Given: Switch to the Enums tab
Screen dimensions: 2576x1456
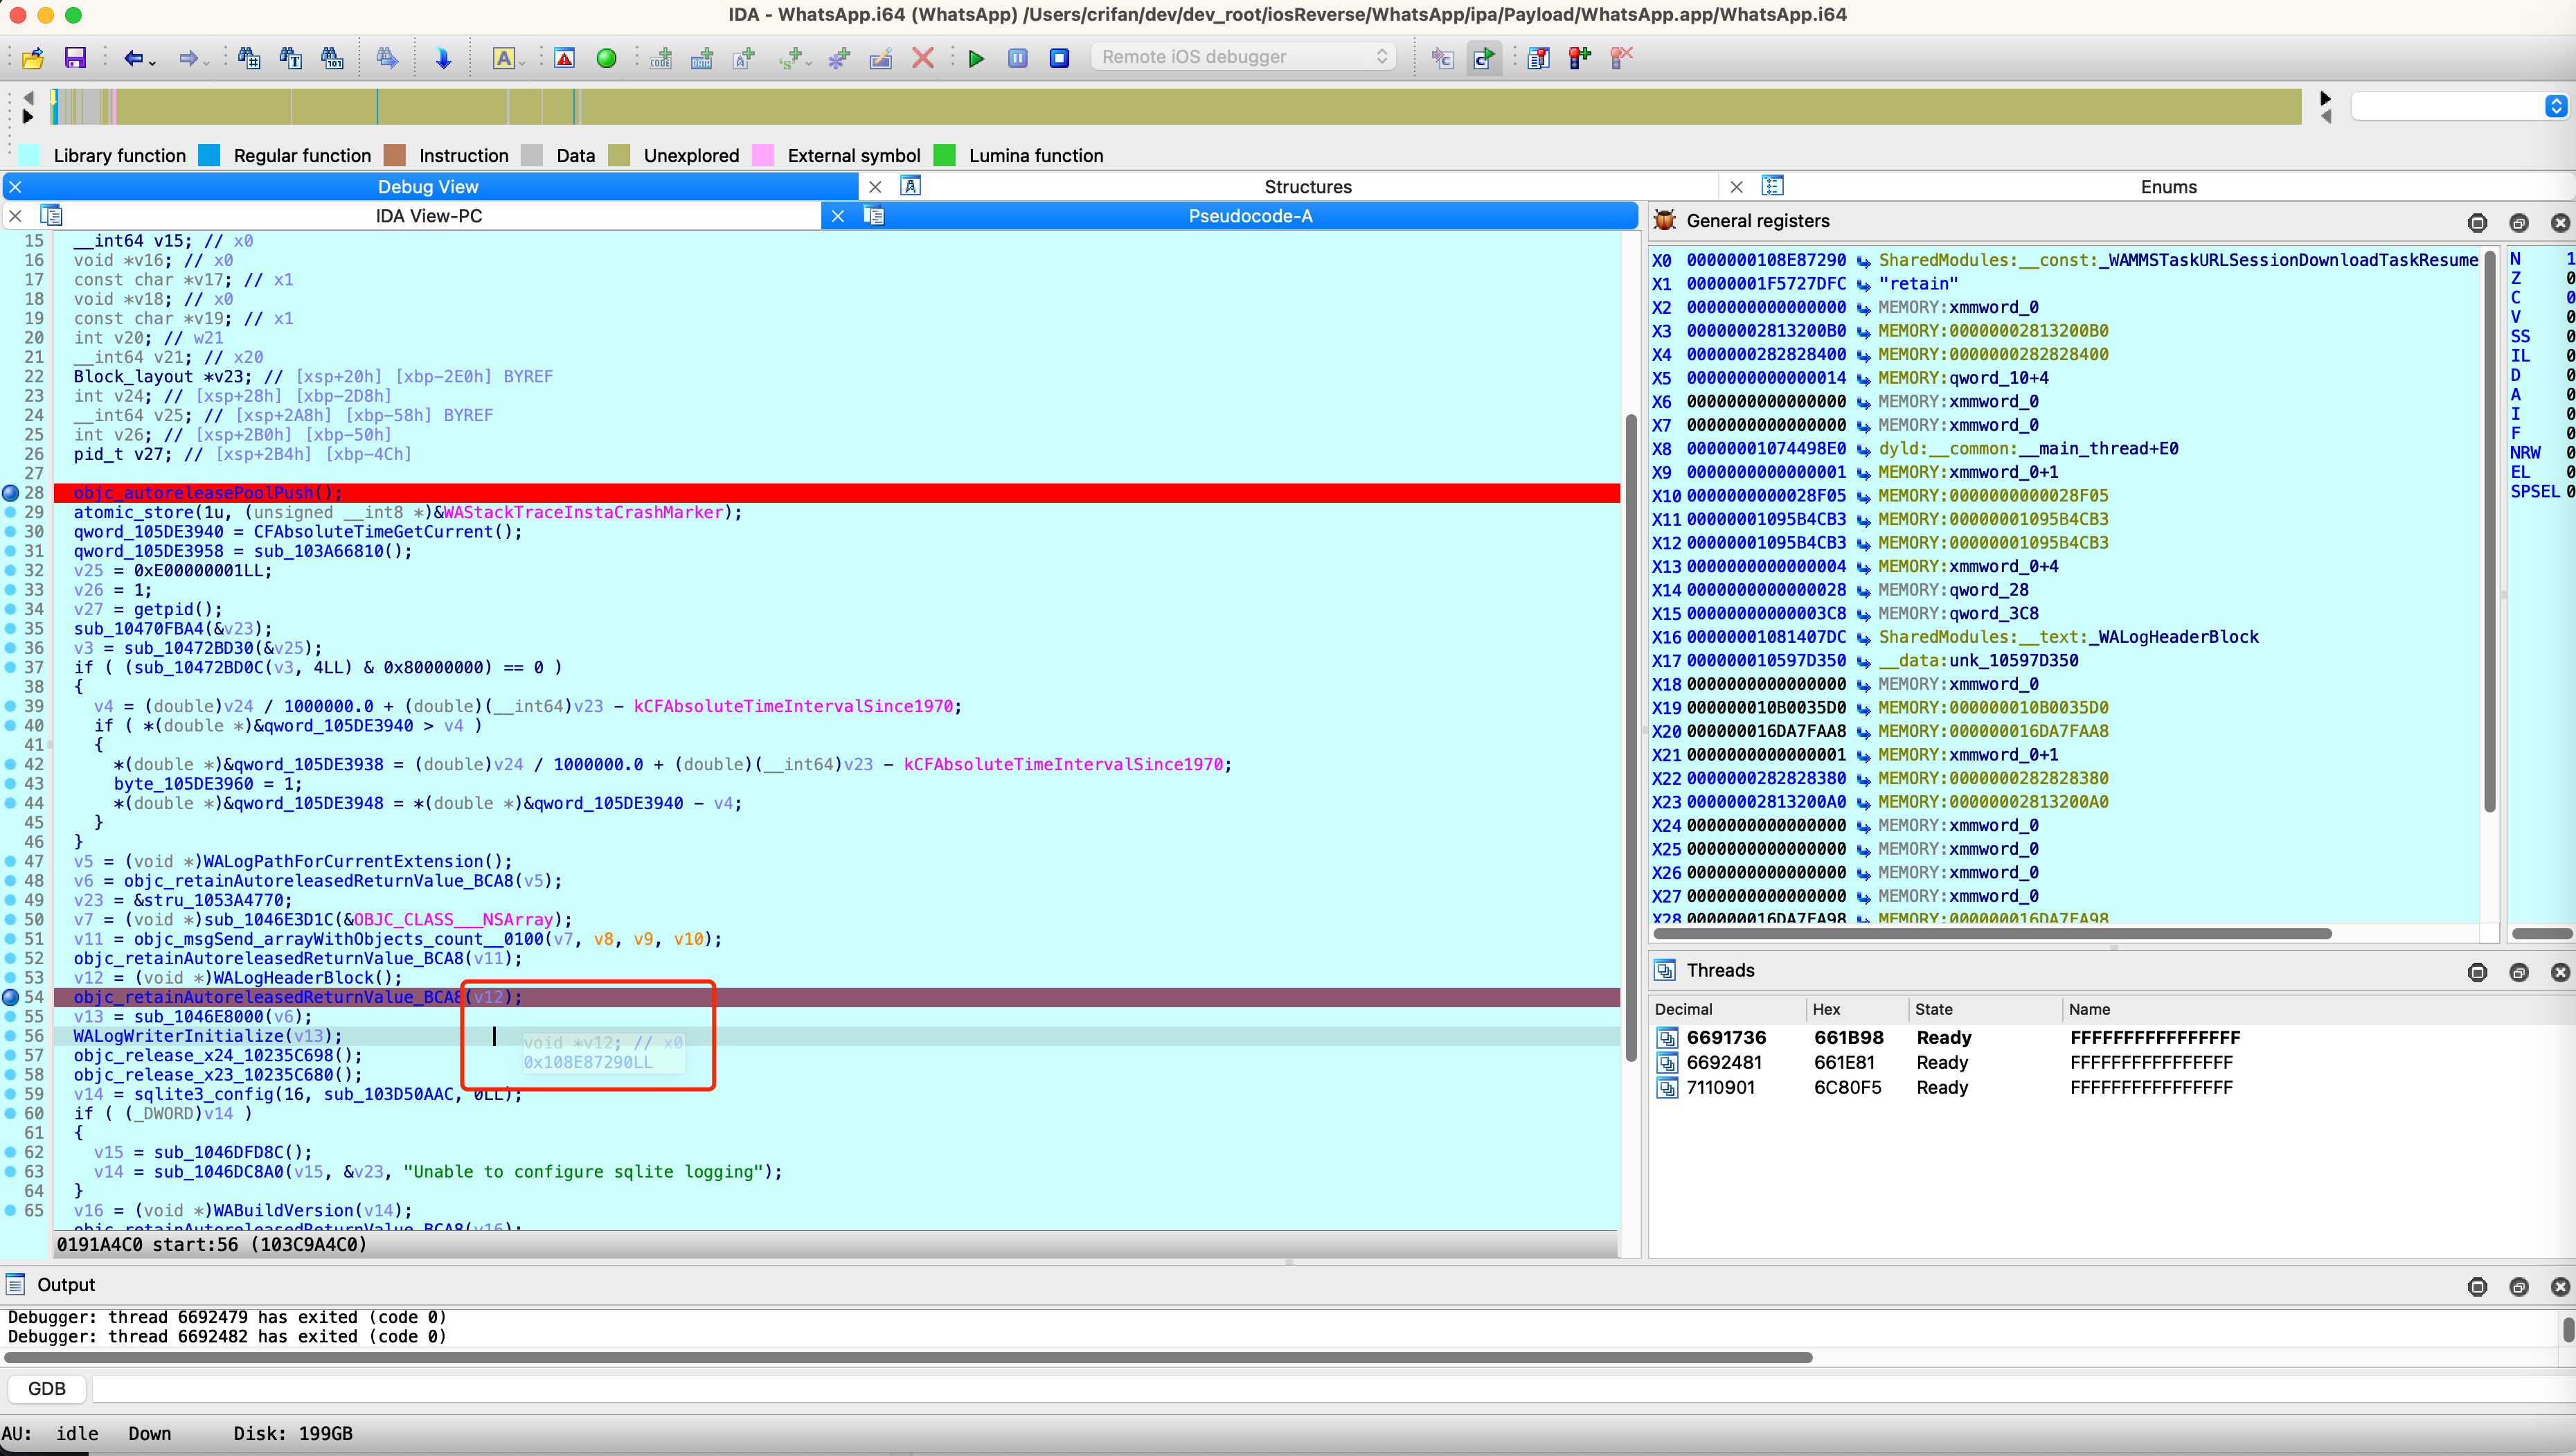Looking at the screenshot, I should (x=2168, y=187).
